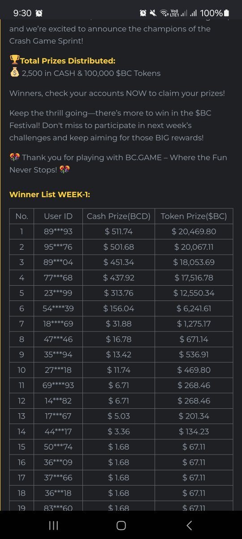Select user ID 89***93 in first row

tap(58, 232)
